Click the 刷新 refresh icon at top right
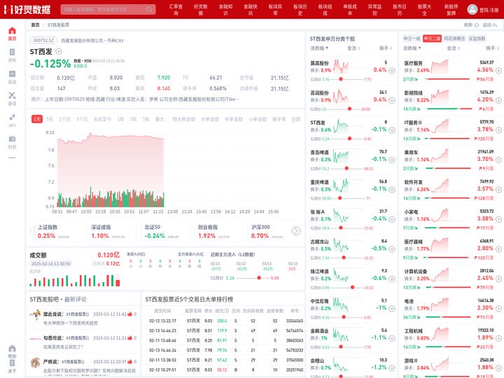Image resolution: width=504 pixels, height=378 pixels. coord(477,24)
